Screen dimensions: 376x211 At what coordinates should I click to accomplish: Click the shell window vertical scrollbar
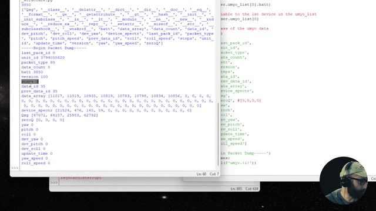tap(219, 134)
